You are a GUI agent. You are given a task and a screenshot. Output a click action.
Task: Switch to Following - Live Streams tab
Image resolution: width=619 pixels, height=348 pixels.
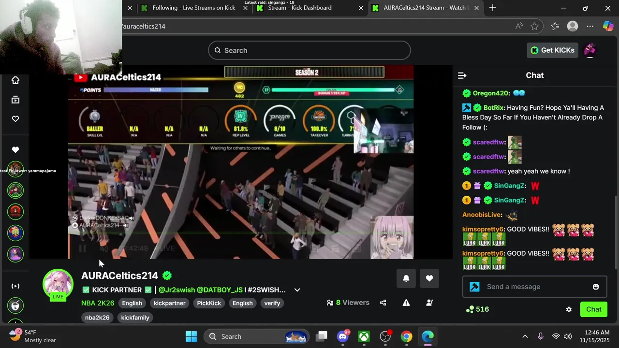click(x=193, y=8)
